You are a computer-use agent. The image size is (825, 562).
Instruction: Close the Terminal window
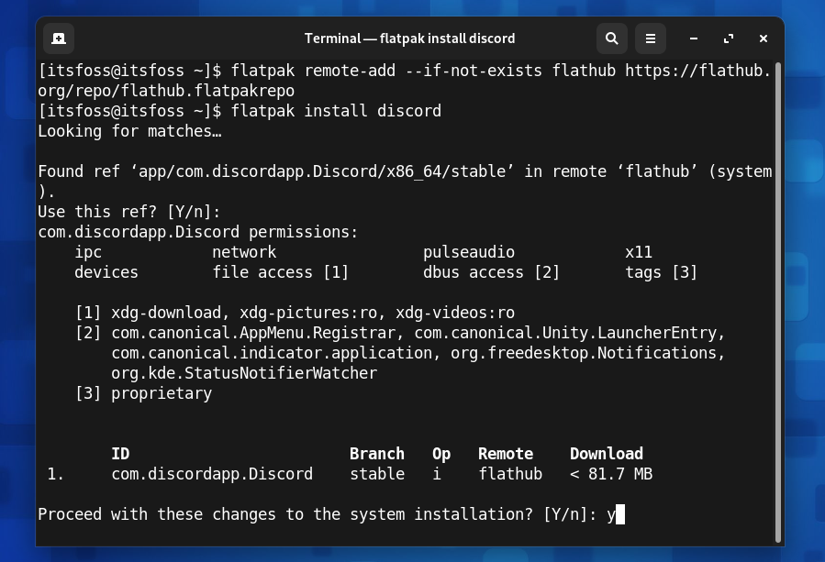pos(764,39)
